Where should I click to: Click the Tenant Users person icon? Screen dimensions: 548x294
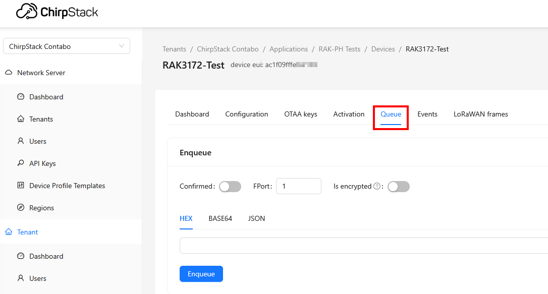click(21, 278)
